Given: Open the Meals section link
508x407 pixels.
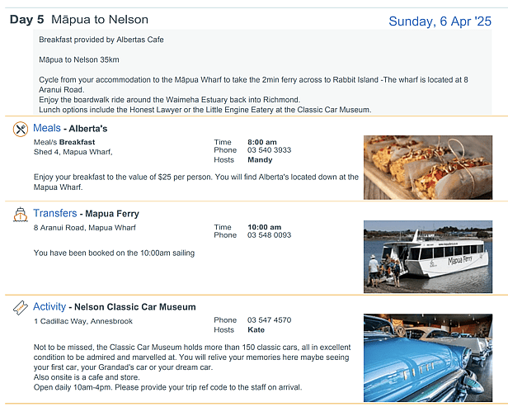Looking at the screenshot, I should (x=46, y=129).
